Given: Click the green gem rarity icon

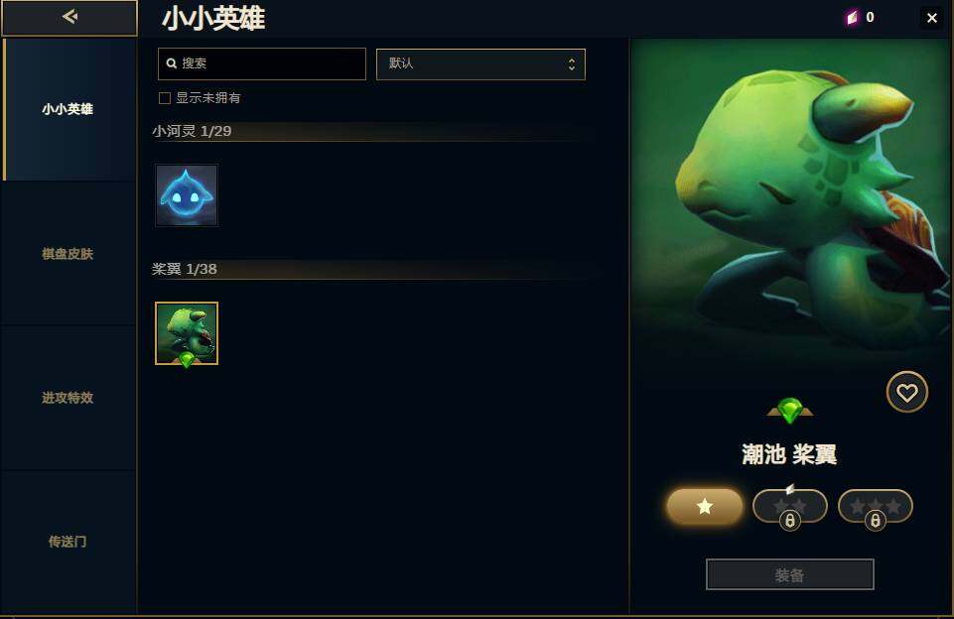Looking at the screenshot, I should click(x=790, y=411).
